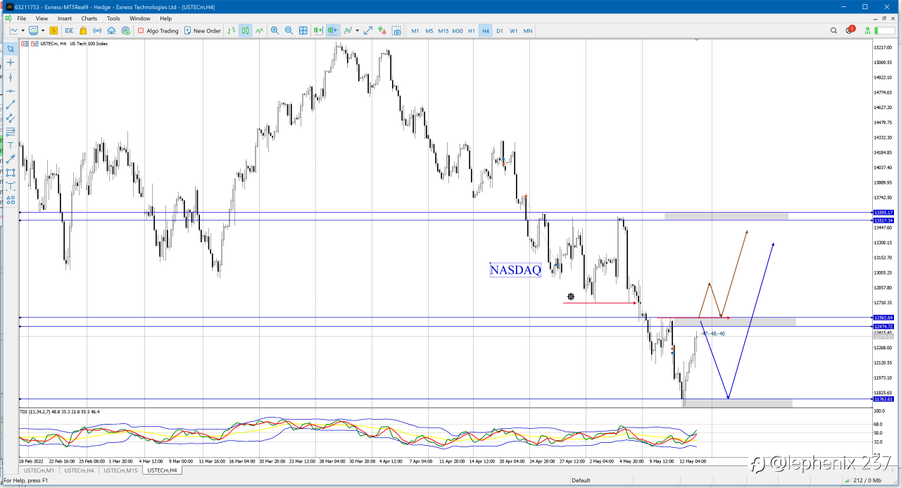Select the horizontal line tool
This screenshot has width=901, height=488.
pos(11,91)
